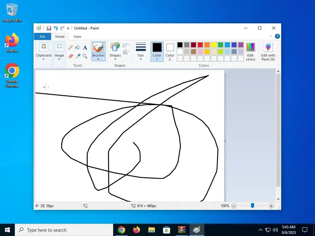This screenshot has height=236, width=315.
Task: Click the zoom slider handle
Action: (253, 206)
